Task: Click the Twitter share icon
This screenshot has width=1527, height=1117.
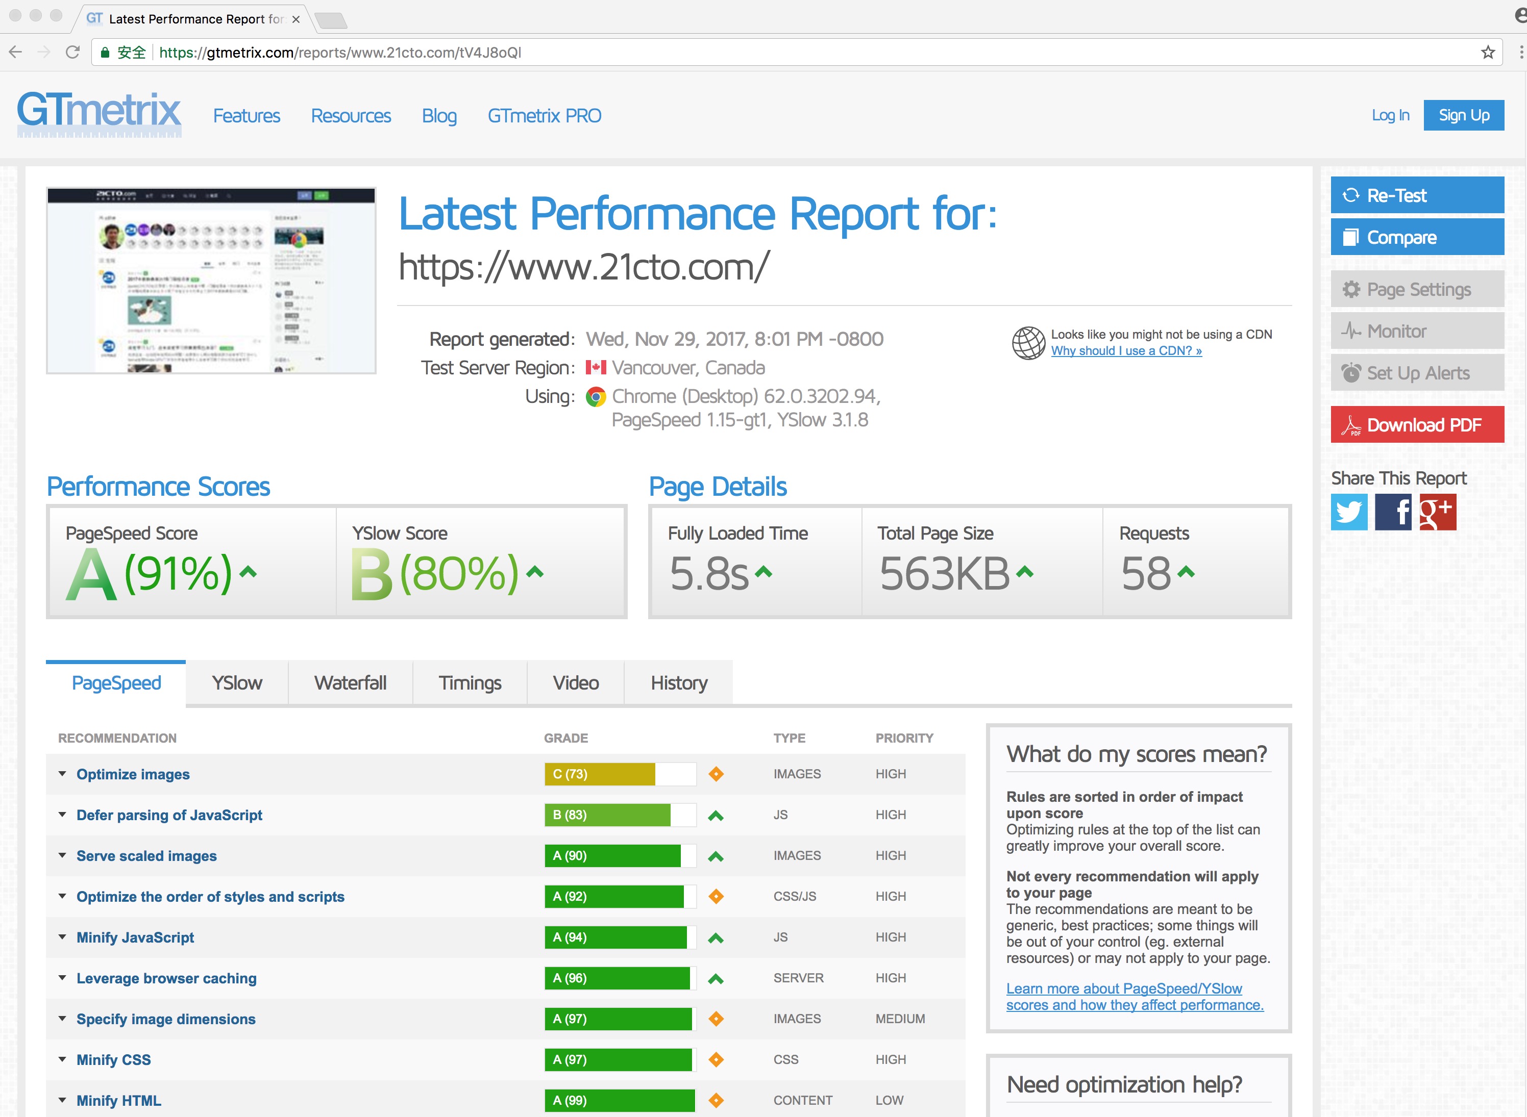Action: point(1348,512)
